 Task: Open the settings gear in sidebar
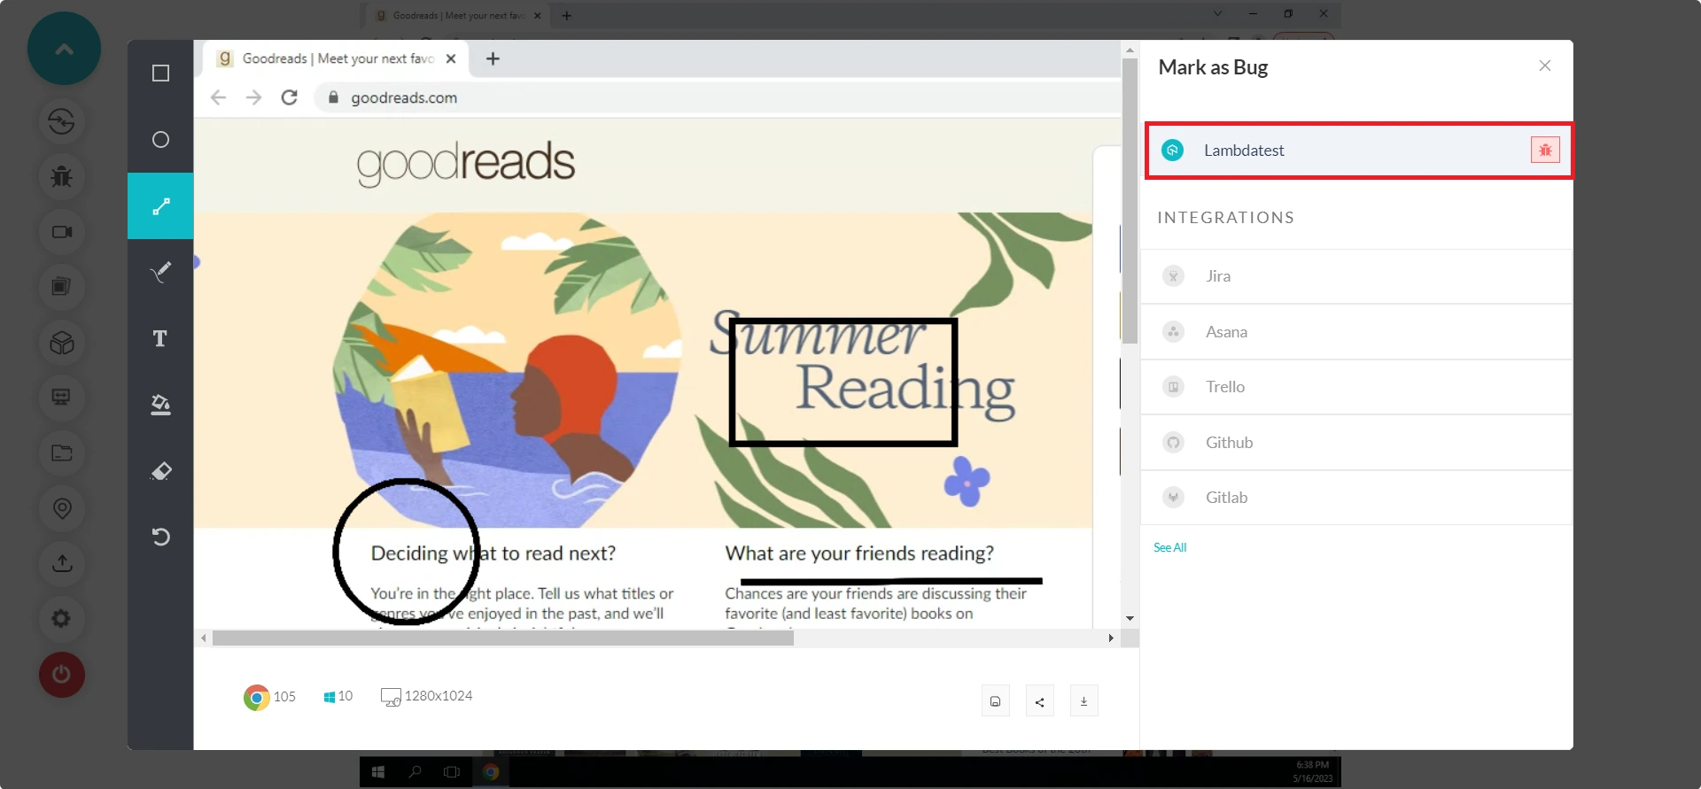[62, 618]
